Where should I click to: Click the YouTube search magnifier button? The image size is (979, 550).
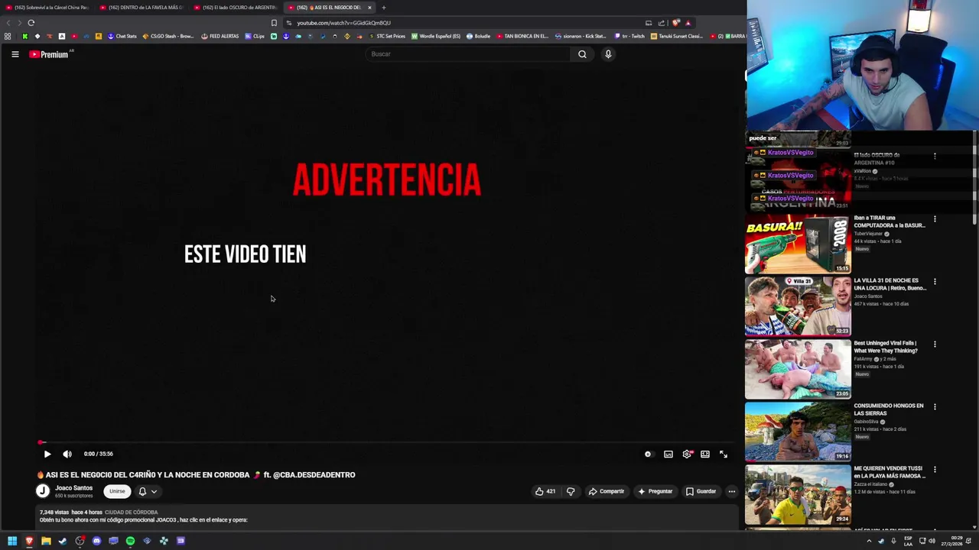[x=582, y=54]
